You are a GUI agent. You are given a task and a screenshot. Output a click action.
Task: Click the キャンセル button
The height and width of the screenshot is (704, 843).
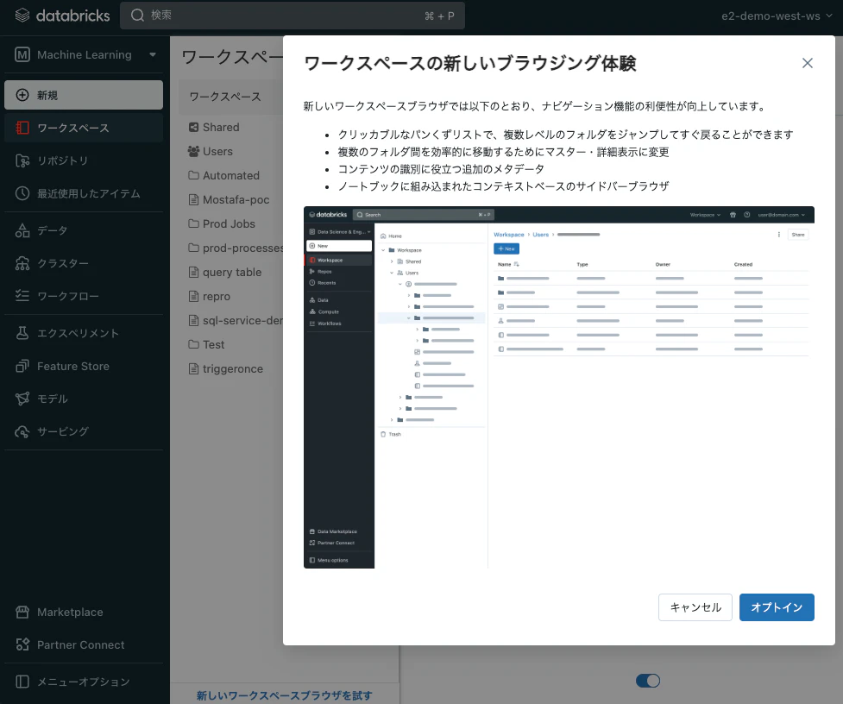click(x=695, y=607)
